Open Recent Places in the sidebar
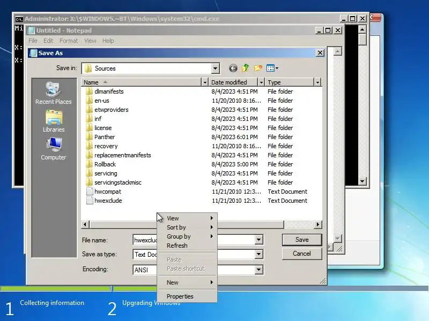Viewport: 429px width, 321px height. [x=53, y=93]
